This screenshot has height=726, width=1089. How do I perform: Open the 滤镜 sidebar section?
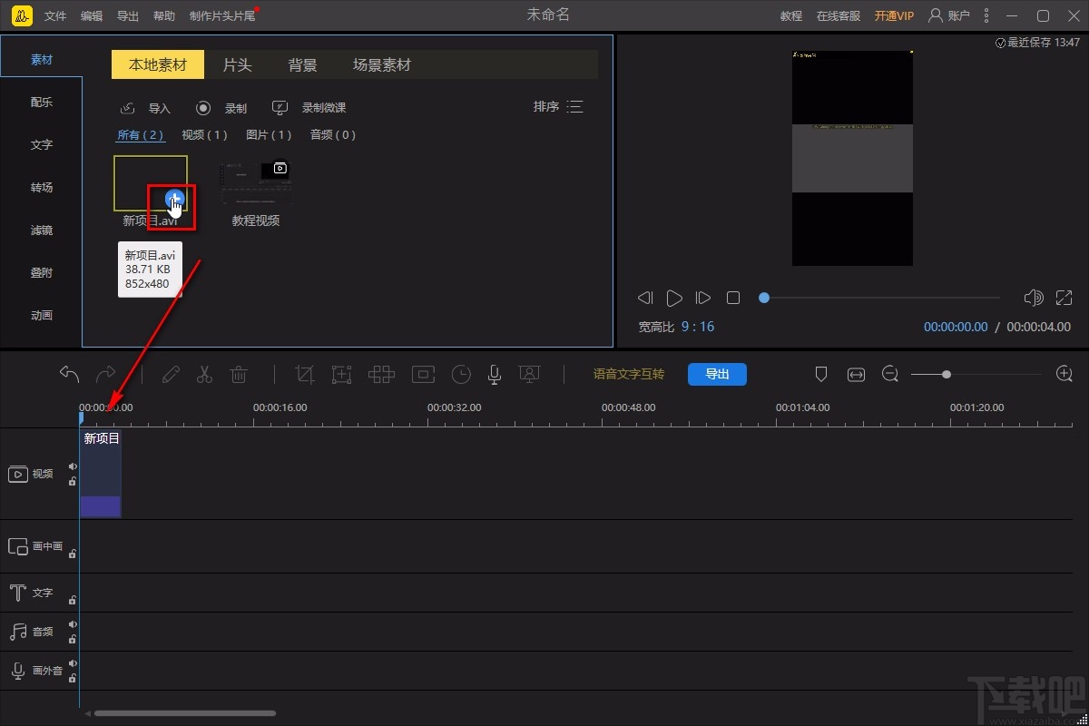pyautogui.click(x=42, y=231)
